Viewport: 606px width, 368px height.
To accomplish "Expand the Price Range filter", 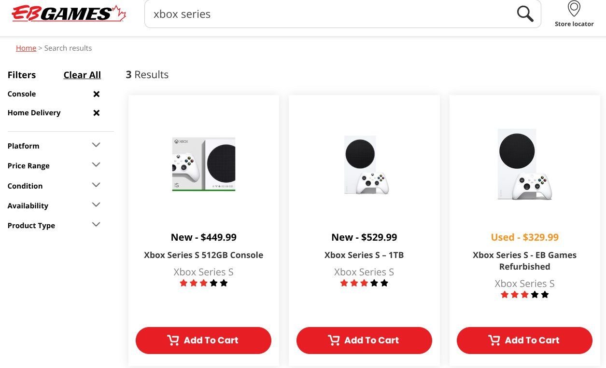I will (96, 165).
